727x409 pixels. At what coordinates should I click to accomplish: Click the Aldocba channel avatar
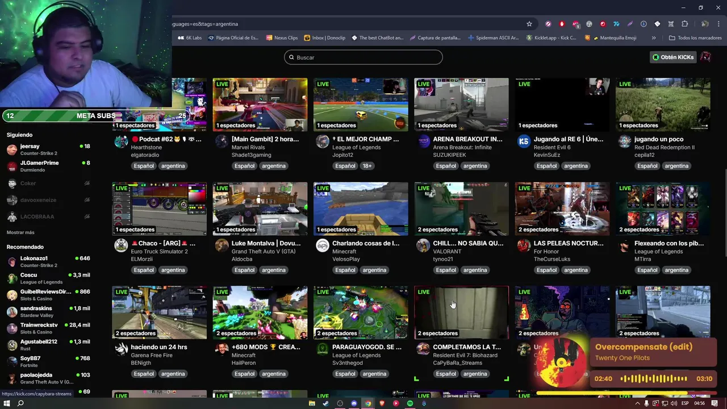pos(222,245)
